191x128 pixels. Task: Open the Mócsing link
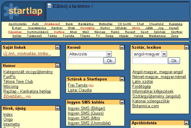coord(11,86)
